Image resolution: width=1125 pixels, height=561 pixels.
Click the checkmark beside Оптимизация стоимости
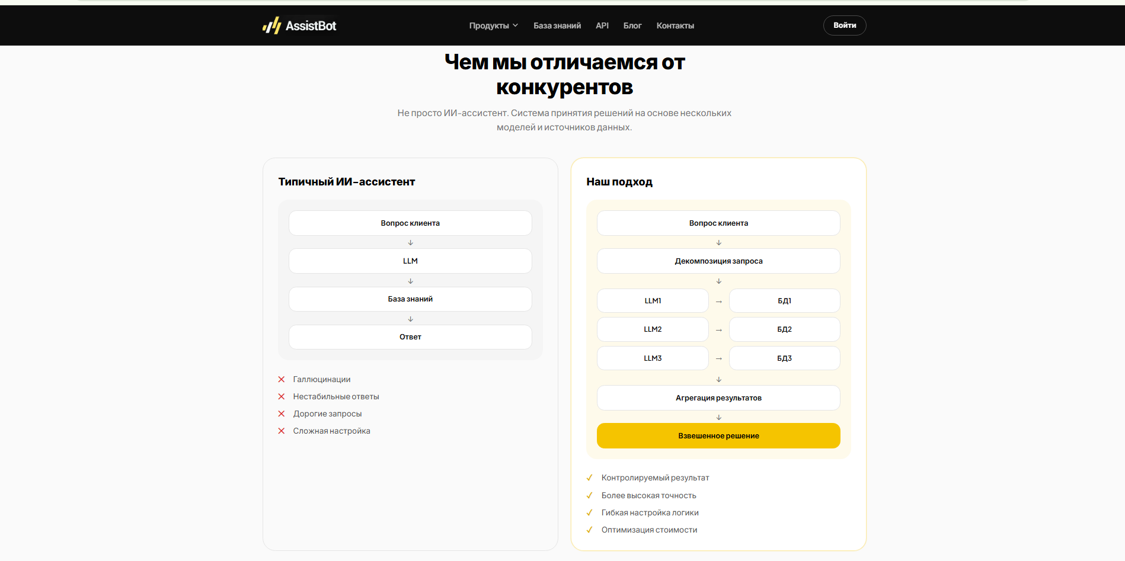pyautogui.click(x=589, y=530)
